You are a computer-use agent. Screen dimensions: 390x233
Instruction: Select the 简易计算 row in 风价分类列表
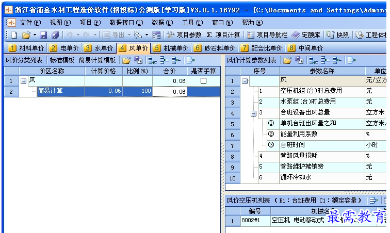pyautogui.click(x=112, y=92)
